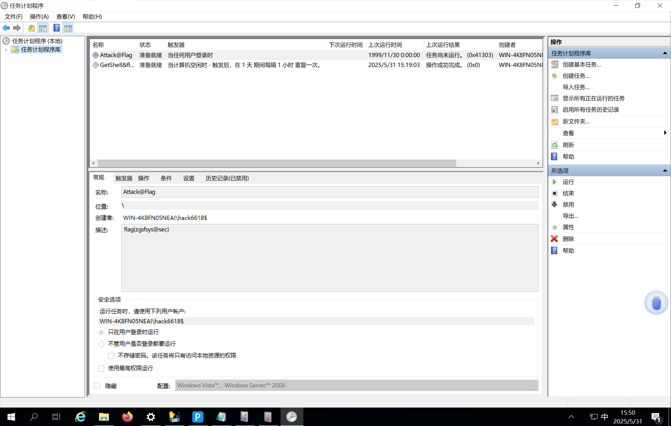
Task: Click the up-one-level folder toolbar icon
Action: coord(31,28)
